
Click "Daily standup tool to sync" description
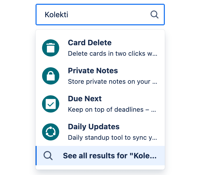(107, 138)
